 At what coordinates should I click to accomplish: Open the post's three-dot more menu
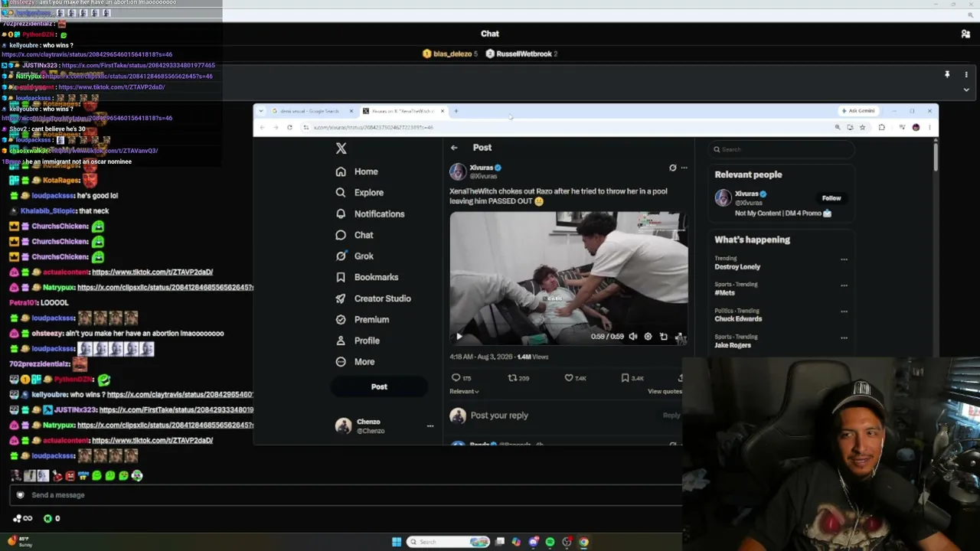pyautogui.click(x=684, y=168)
